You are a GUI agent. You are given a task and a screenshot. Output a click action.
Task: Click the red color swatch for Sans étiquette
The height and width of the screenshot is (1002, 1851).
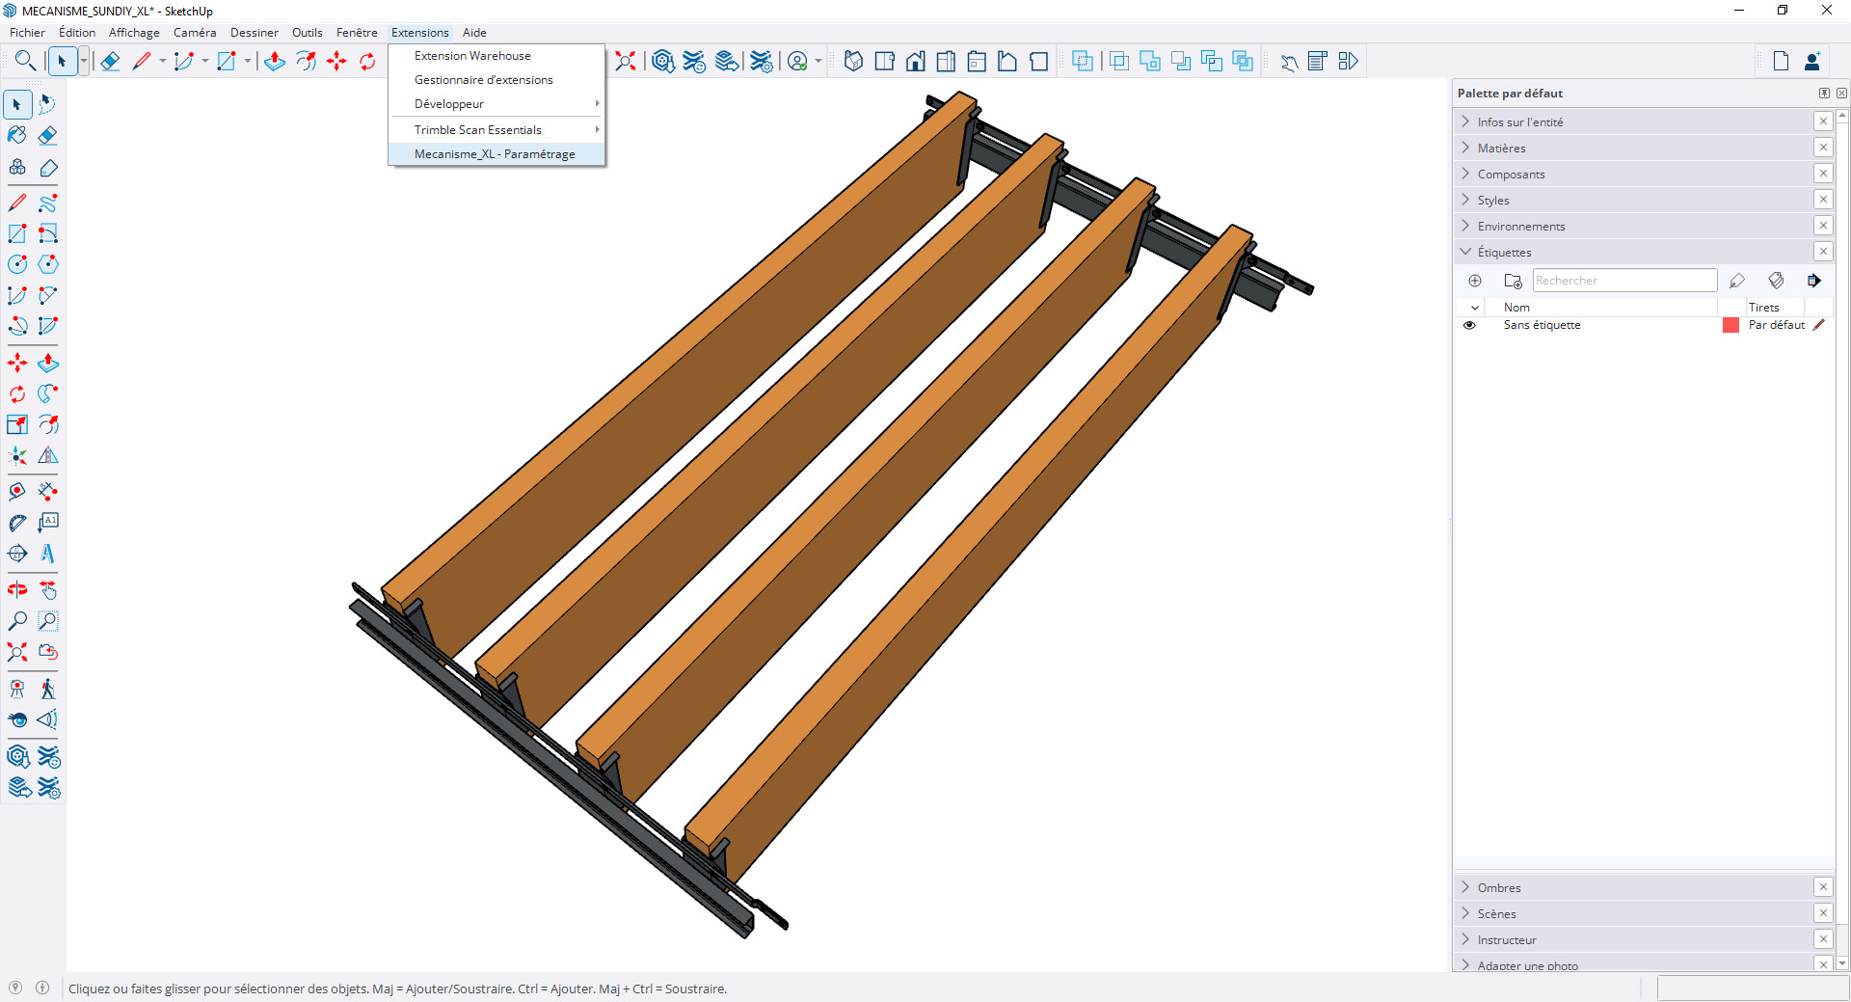(x=1730, y=325)
